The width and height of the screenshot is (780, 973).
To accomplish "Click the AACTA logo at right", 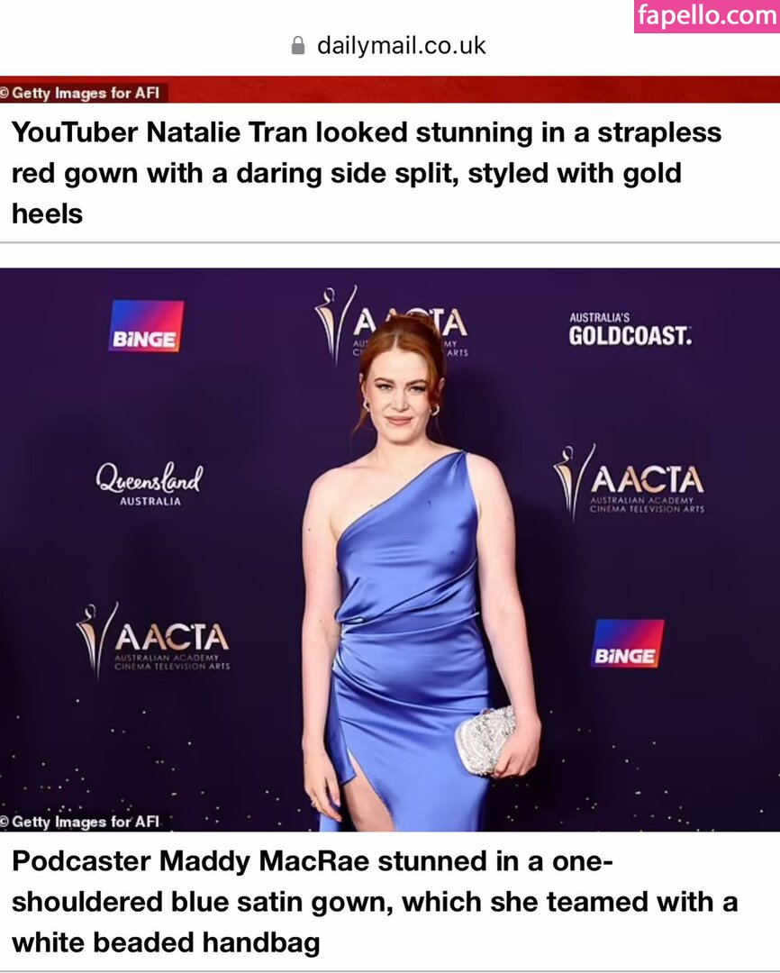I will (629, 481).
